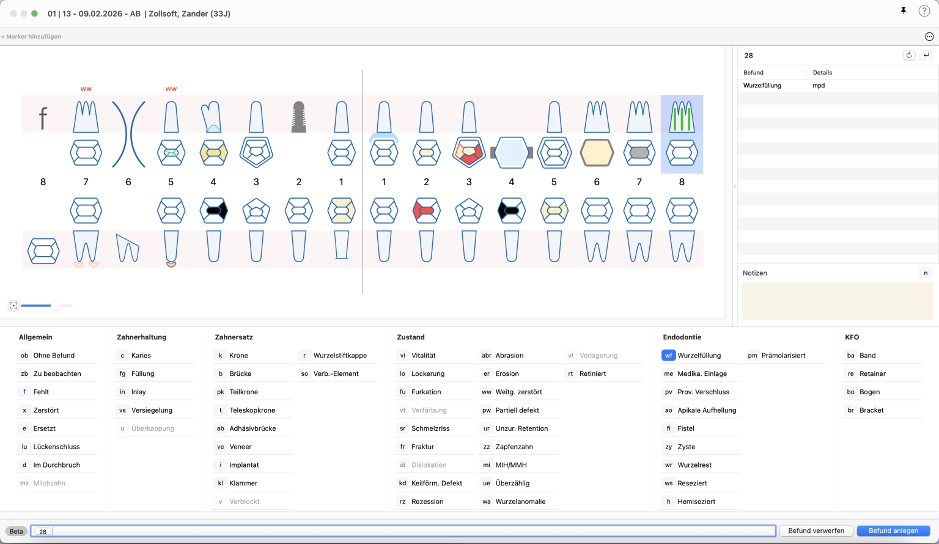Click into the Notizen text area
Screen dimensions: 939x544
pyautogui.click(x=837, y=301)
